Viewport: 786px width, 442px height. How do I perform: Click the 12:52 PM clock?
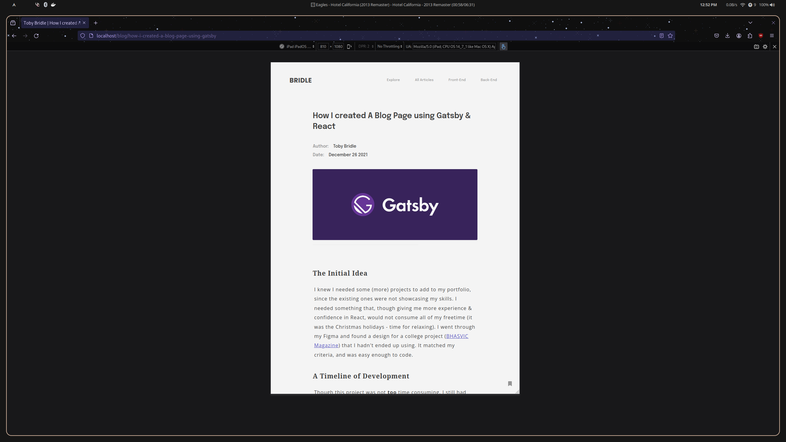708,5
